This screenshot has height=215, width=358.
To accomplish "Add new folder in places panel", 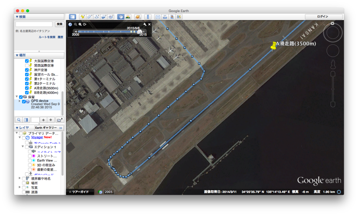I will coord(59,120).
